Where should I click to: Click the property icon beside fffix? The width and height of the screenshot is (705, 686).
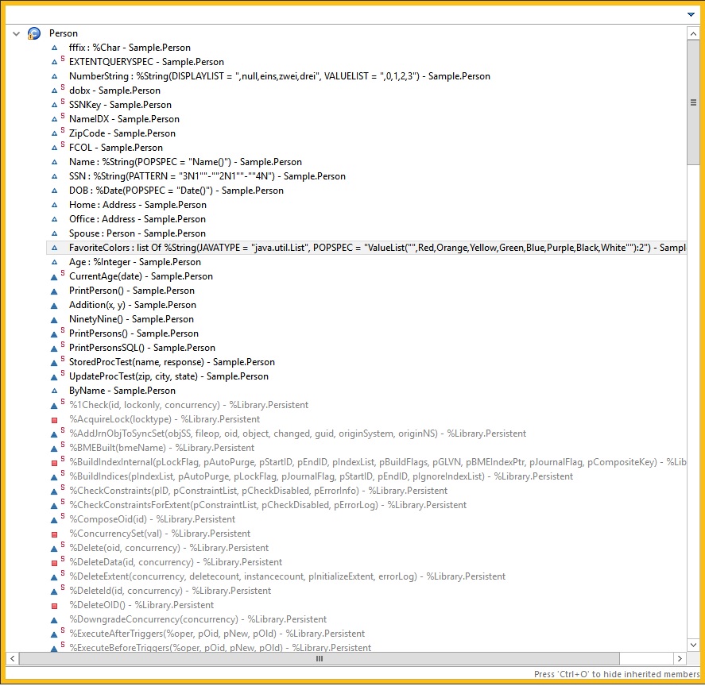pos(54,48)
